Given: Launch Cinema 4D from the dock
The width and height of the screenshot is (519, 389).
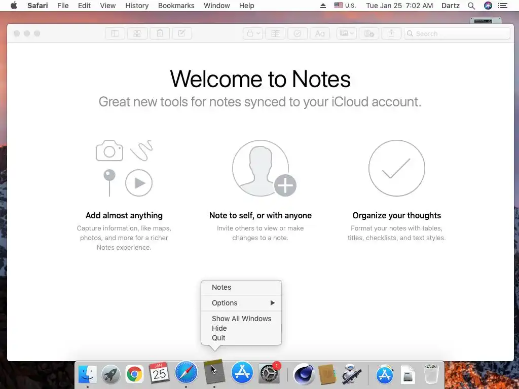Looking at the screenshot, I should (x=304, y=374).
